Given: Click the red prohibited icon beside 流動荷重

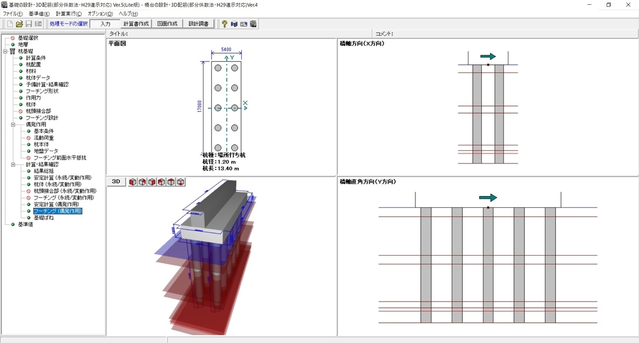Looking at the screenshot, I should pyautogui.click(x=29, y=138).
